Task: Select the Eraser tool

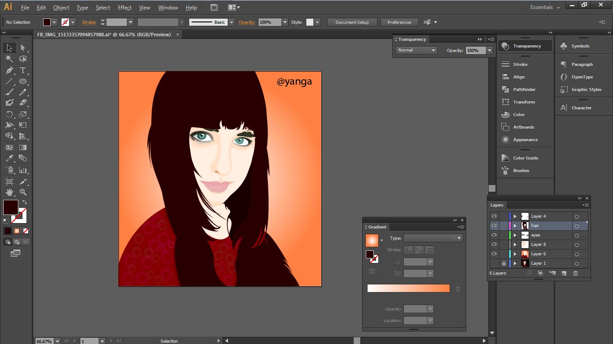Action: [x=23, y=103]
